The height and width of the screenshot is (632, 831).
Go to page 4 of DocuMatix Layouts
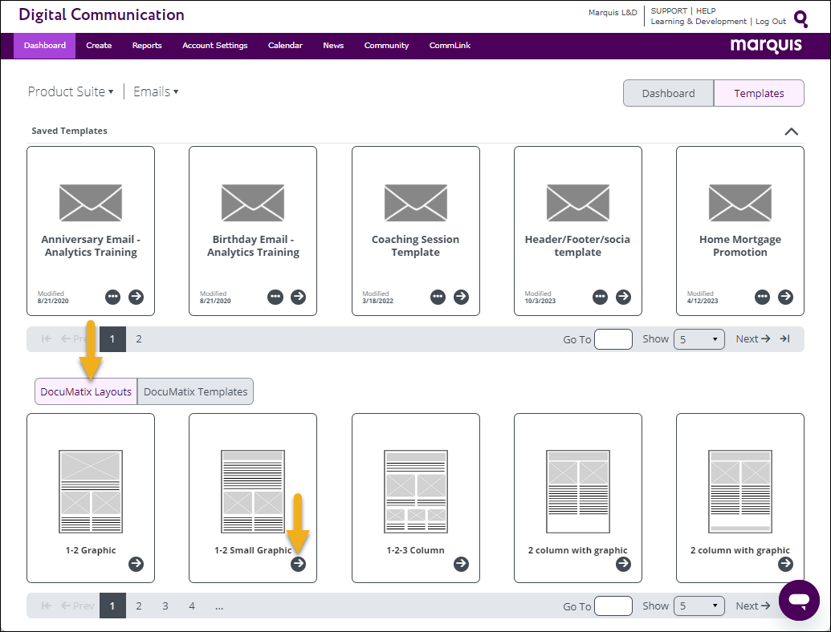pyautogui.click(x=192, y=606)
